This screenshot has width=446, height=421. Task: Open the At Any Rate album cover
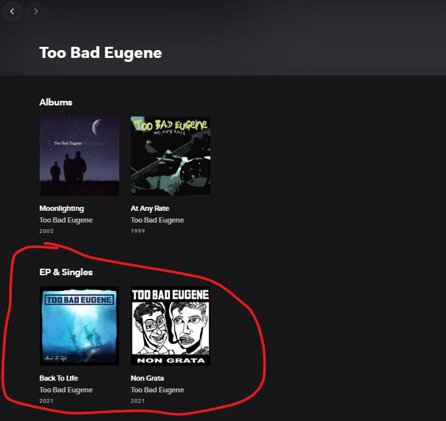point(171,156)
